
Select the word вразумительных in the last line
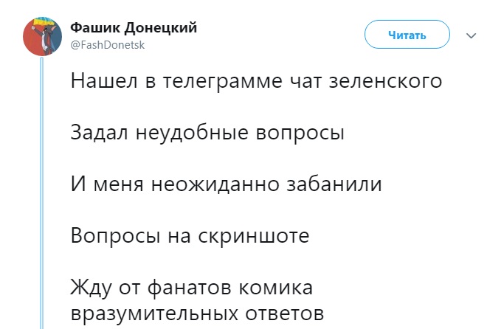(154, 314)
